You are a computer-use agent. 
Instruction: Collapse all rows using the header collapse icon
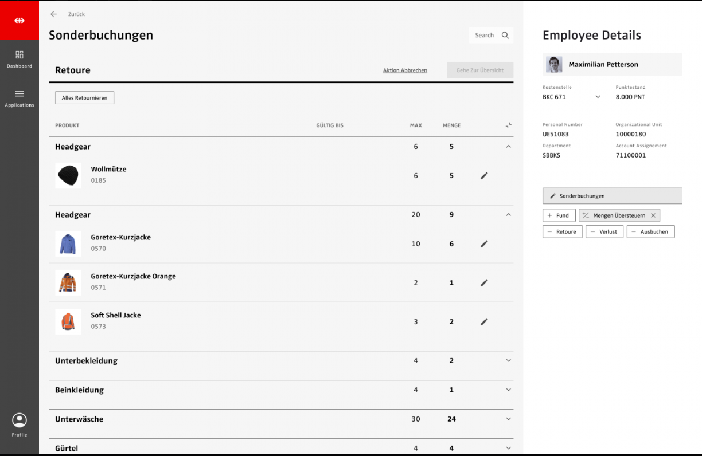tap(508, 125)
